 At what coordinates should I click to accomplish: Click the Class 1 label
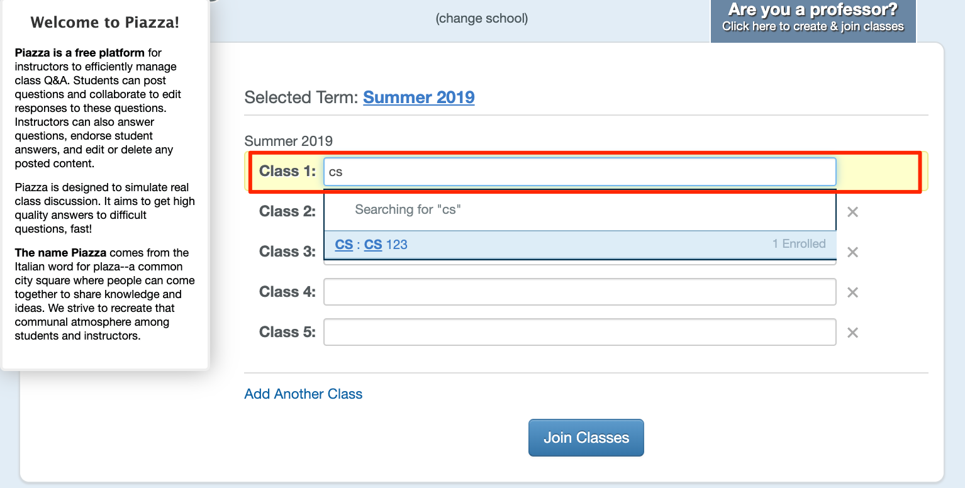point(287,171)
